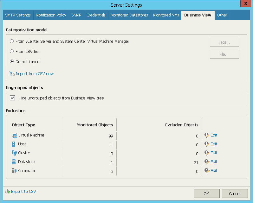Screen dimensions: 253x203
Task: Select the Business View tab
Action: coord(198,15)
